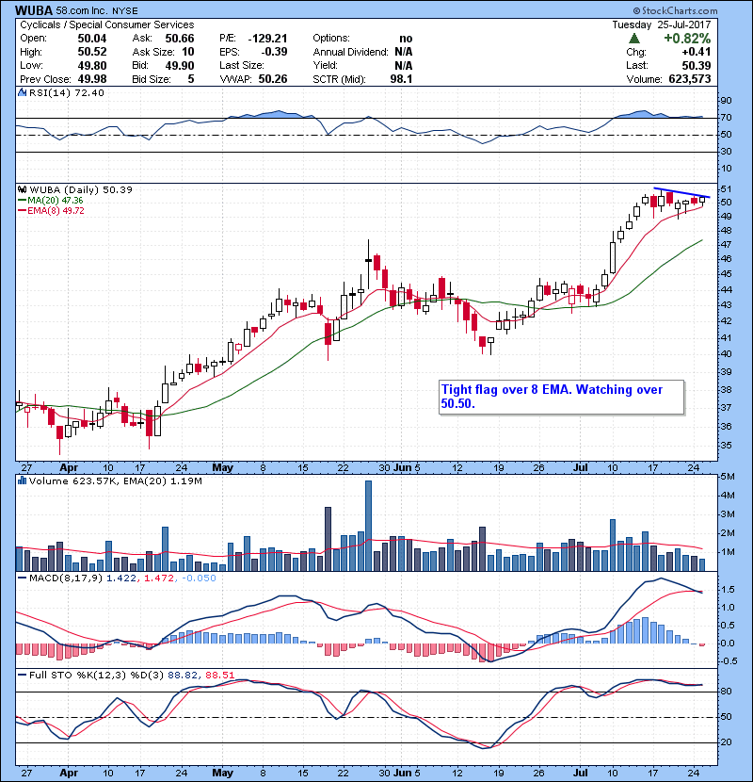Click the date "Tuesday 25-Jul-2017"
The width and height of the screenshot is (753, 782).
[662, 24]
